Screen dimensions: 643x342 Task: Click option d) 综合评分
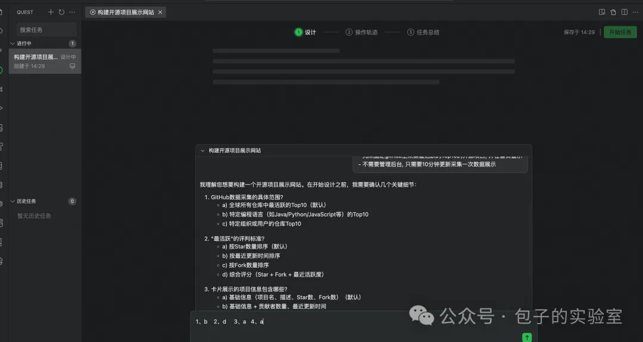[x=273, y=275]
